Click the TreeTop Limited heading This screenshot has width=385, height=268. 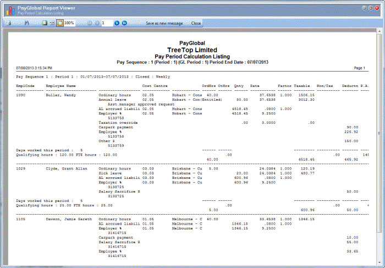pyautogui.click(x=193, y=50)
